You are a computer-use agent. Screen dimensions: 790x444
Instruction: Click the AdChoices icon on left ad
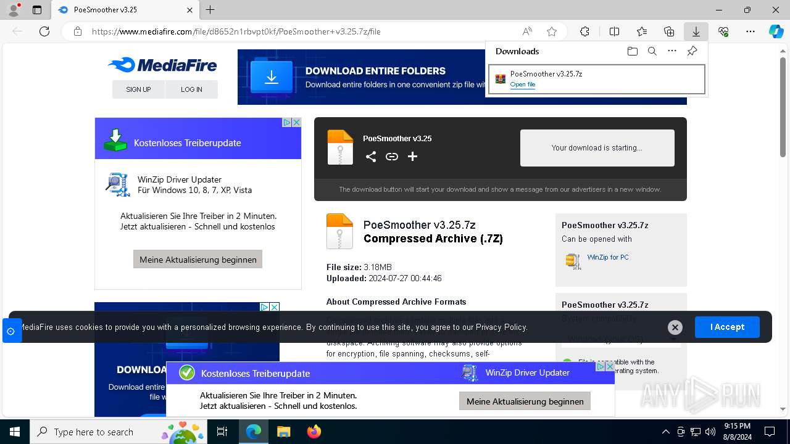pos(287,122)
